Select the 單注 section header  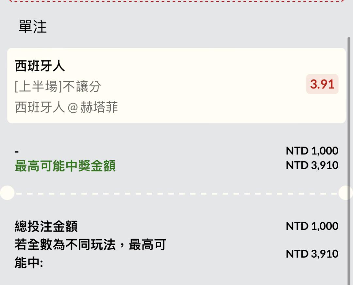(33, 26)
